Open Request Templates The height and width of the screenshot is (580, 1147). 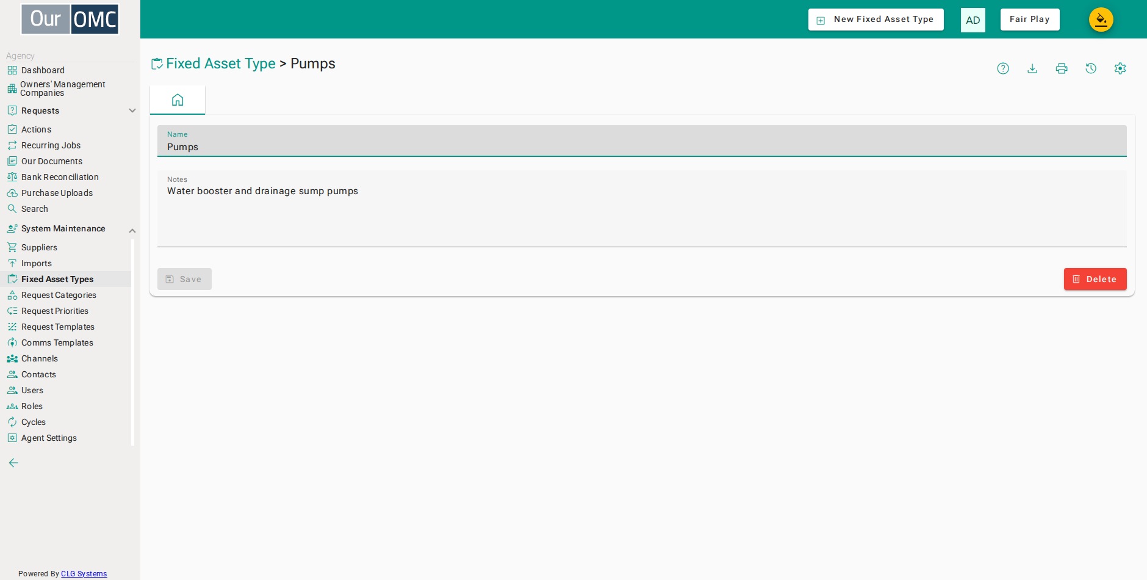pos(58,327)
